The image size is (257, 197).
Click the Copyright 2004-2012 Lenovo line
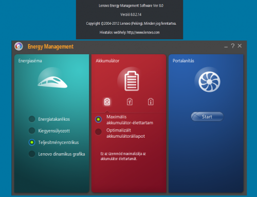point(131,23)
